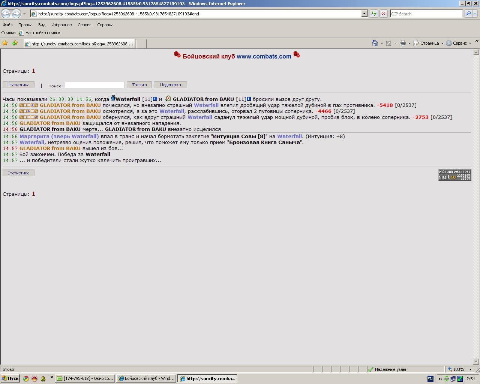Click the Фильтр button

(139, 85)
